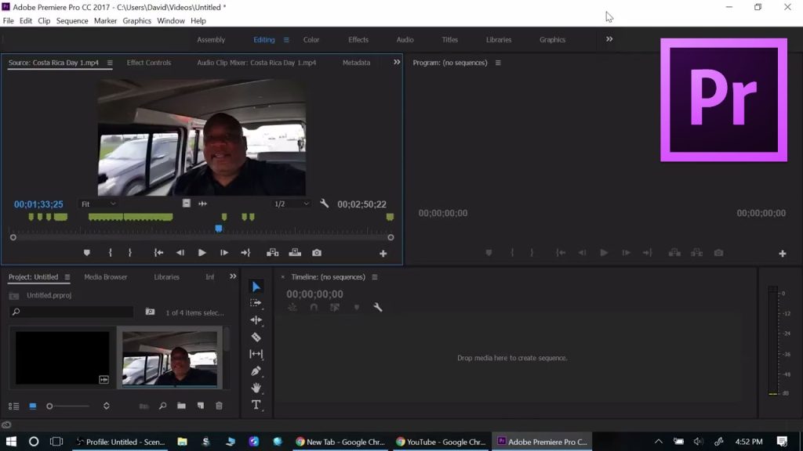This screenshot has height=451, width=803.
Task: Click the Overwrite icon in the Source monitor
Action: (294, 252)
